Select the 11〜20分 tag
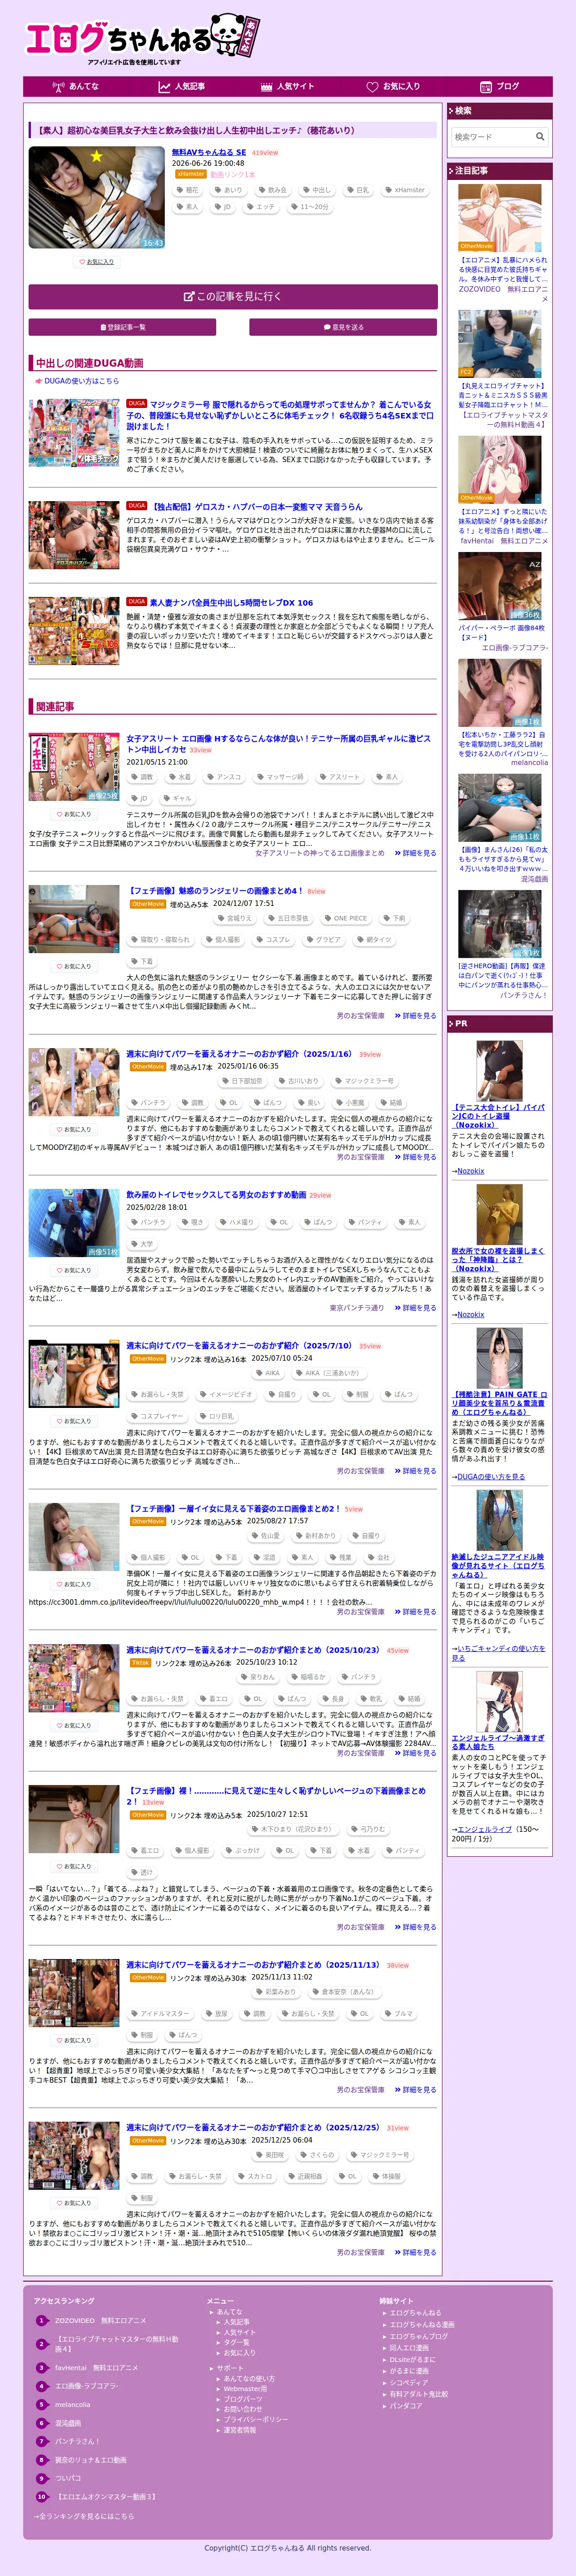The width and height of the screenshot is (576, 2576). tap(310, 207)
